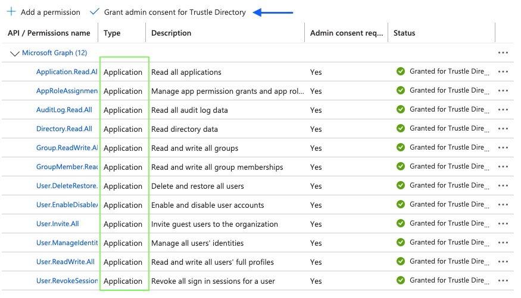Screen dimensions: 521x298
Task: Click green granted check icon for User.RevokeSessions
Action: tap(401, 280)
